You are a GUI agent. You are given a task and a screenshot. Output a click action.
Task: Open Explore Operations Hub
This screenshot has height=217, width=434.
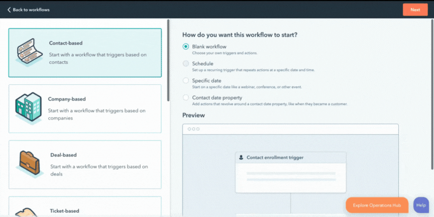pyautogui.click(x=377, y=205)
